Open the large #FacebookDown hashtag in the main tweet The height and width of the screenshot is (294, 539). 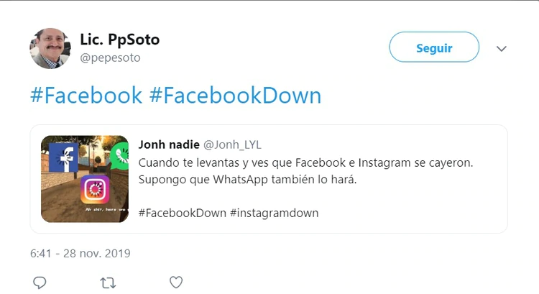[x=235, y=96]
